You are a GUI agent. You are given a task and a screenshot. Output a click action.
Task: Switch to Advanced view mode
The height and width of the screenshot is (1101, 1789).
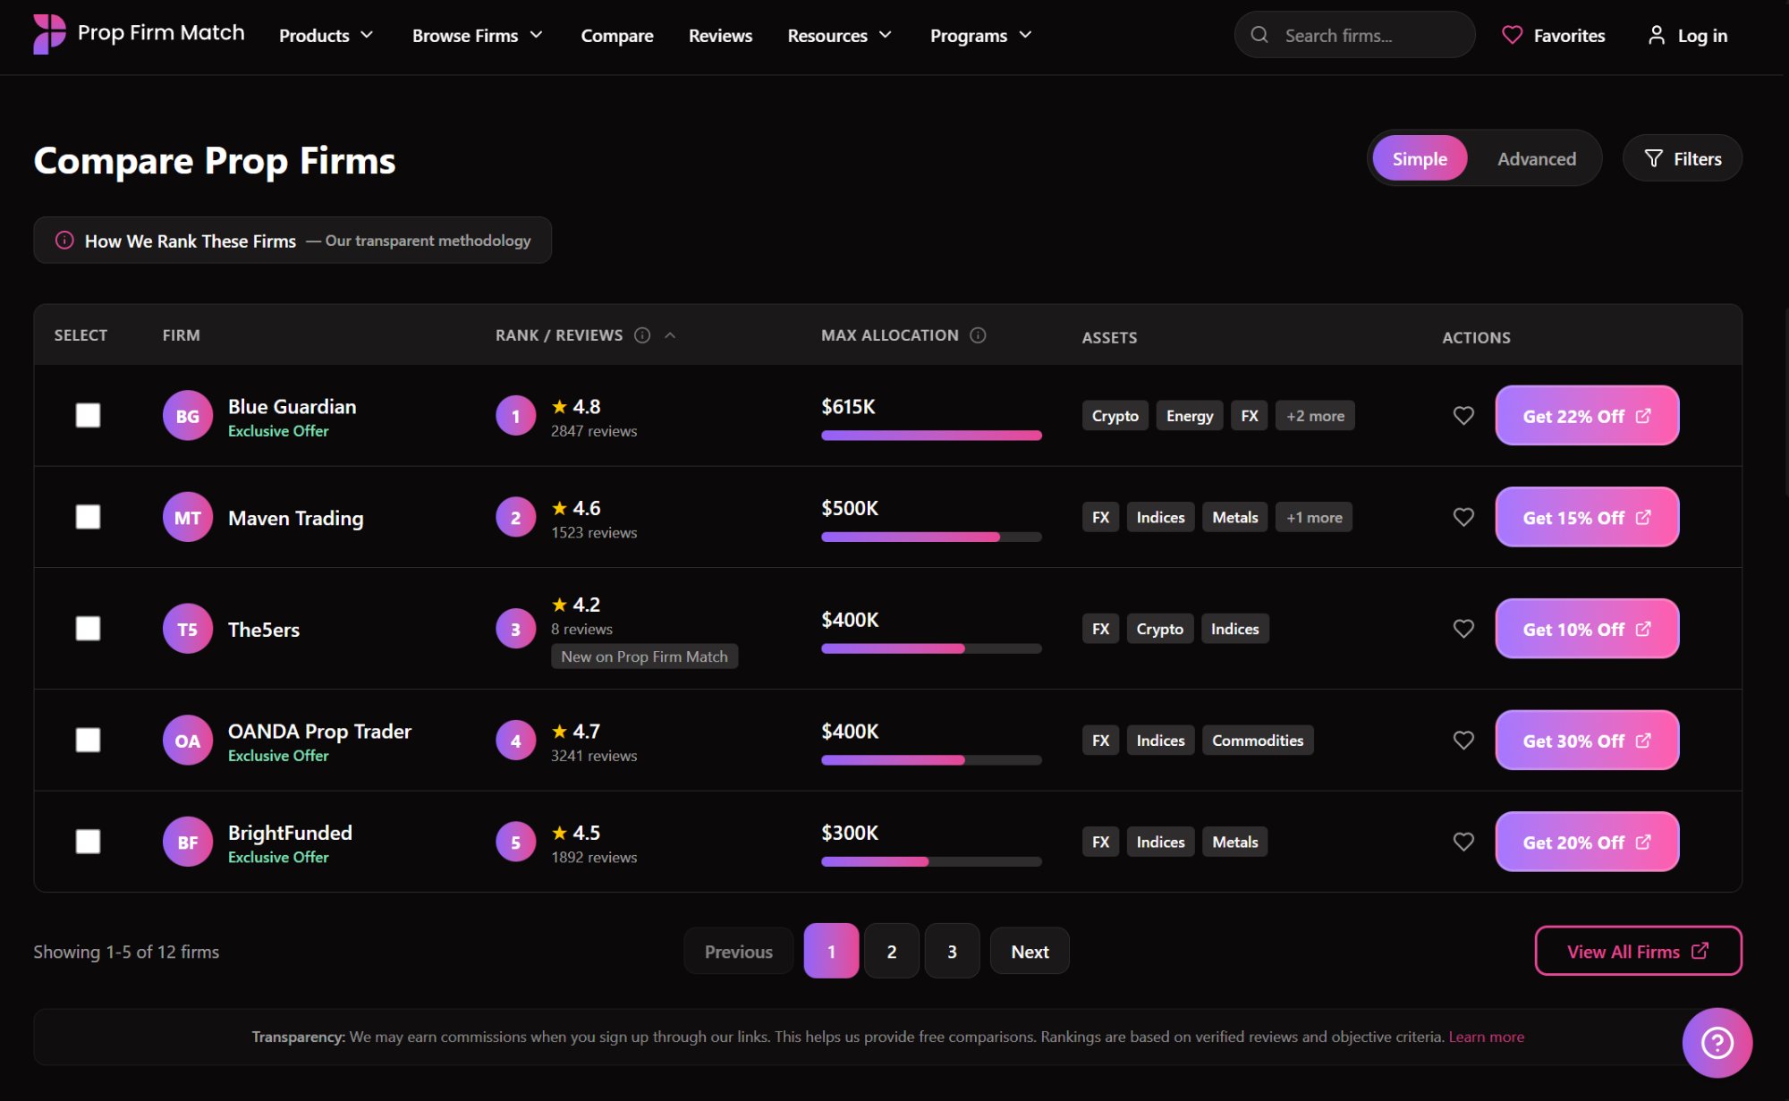pos(1537,158)
